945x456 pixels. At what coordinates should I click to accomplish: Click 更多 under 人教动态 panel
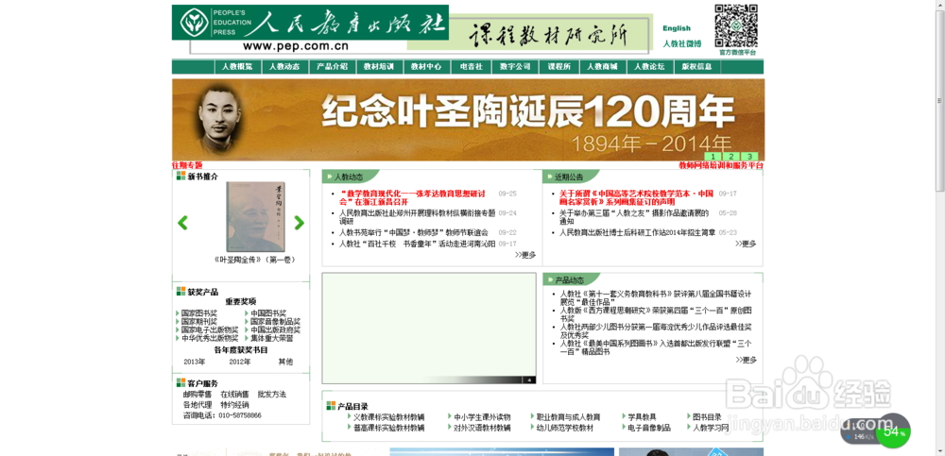pos(525,255)
